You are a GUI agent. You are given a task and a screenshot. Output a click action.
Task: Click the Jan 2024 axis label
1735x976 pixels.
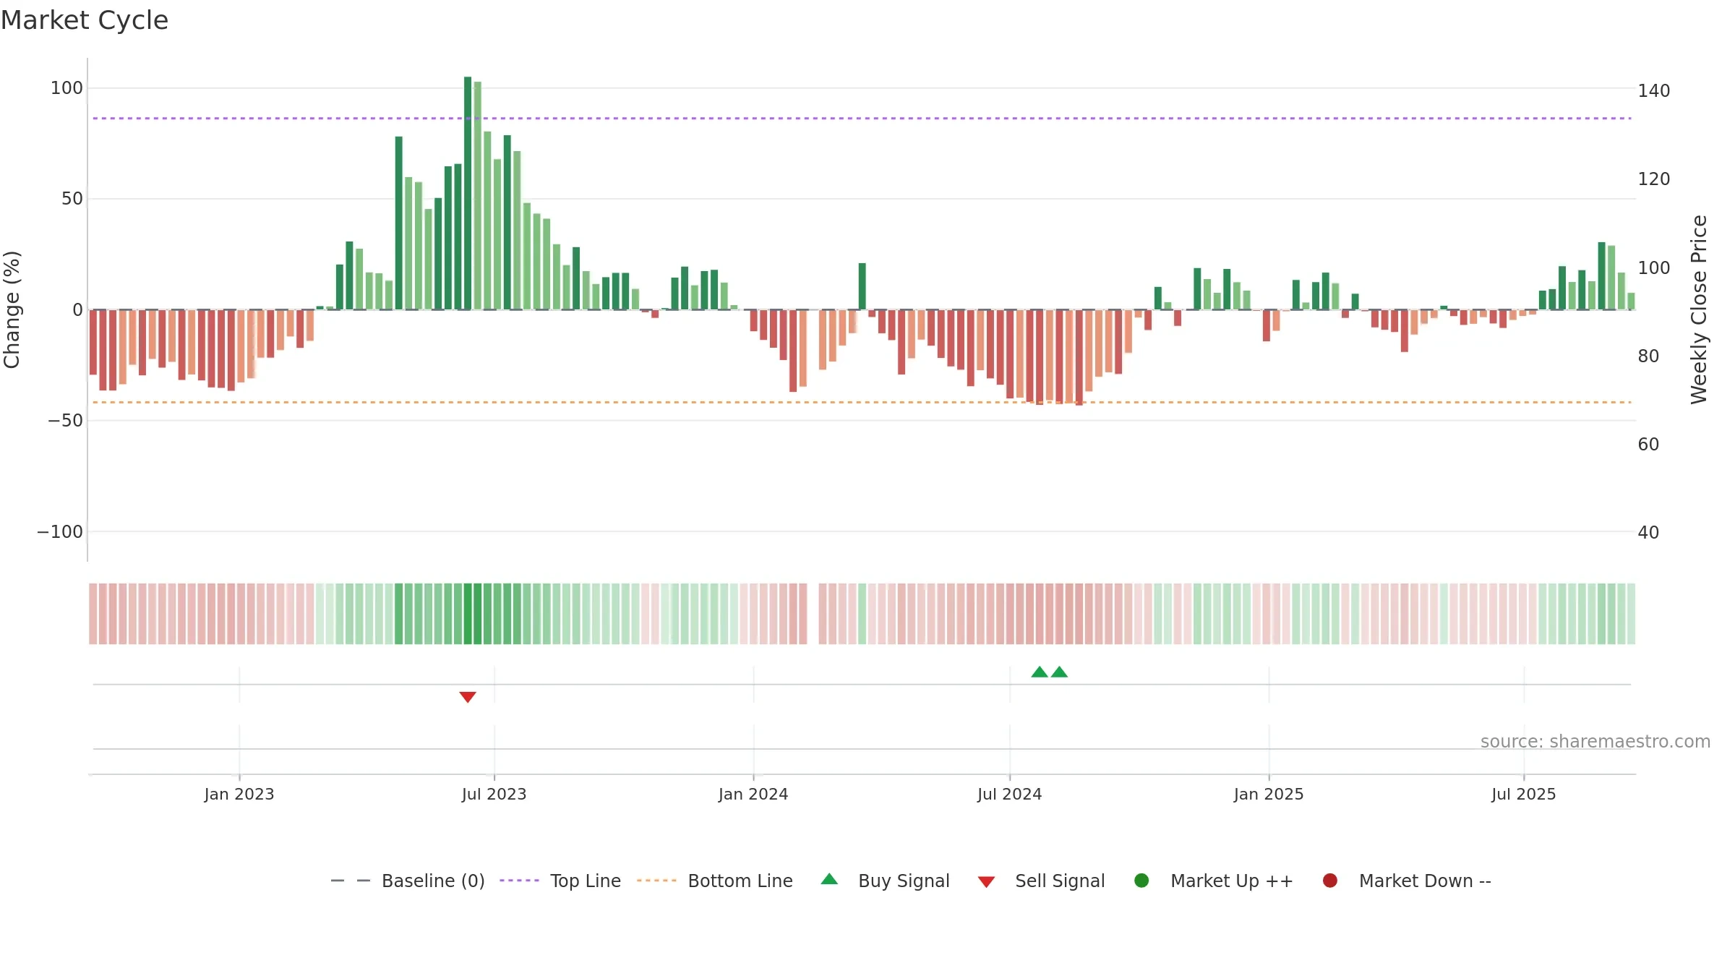[753, 794]
